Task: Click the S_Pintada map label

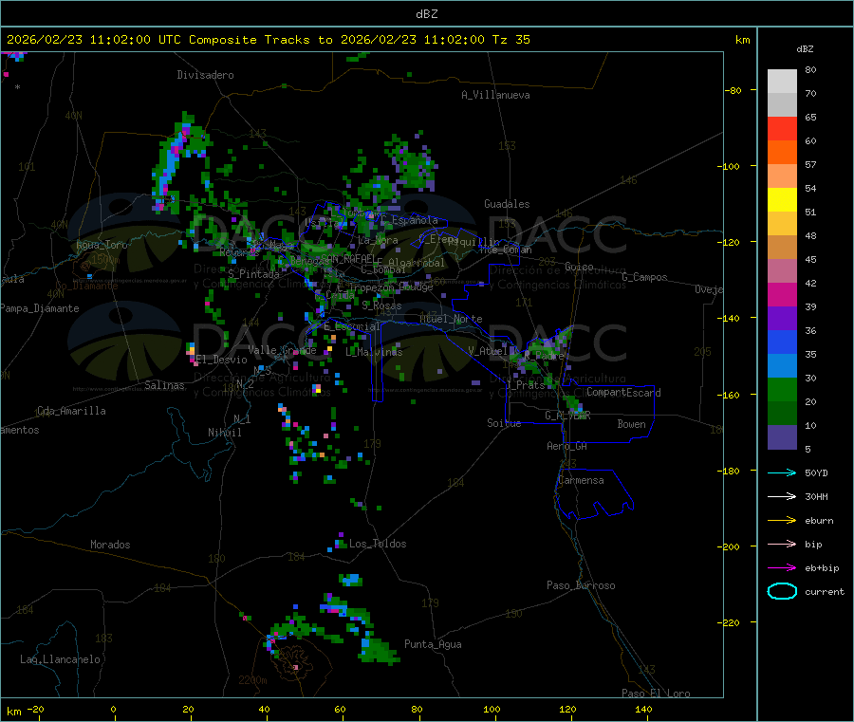Action: coord(253,274)
